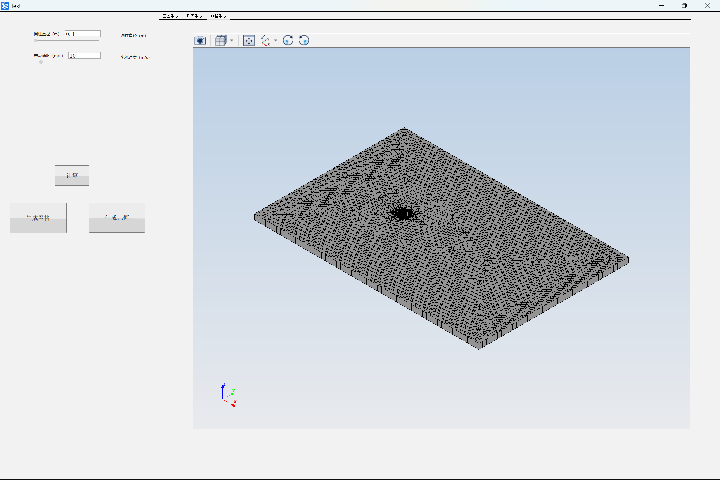Image resolution: width=720 pixels, height=480 pixels.
Task: Click the 生成网格 button
Action: tap(38, 217)
